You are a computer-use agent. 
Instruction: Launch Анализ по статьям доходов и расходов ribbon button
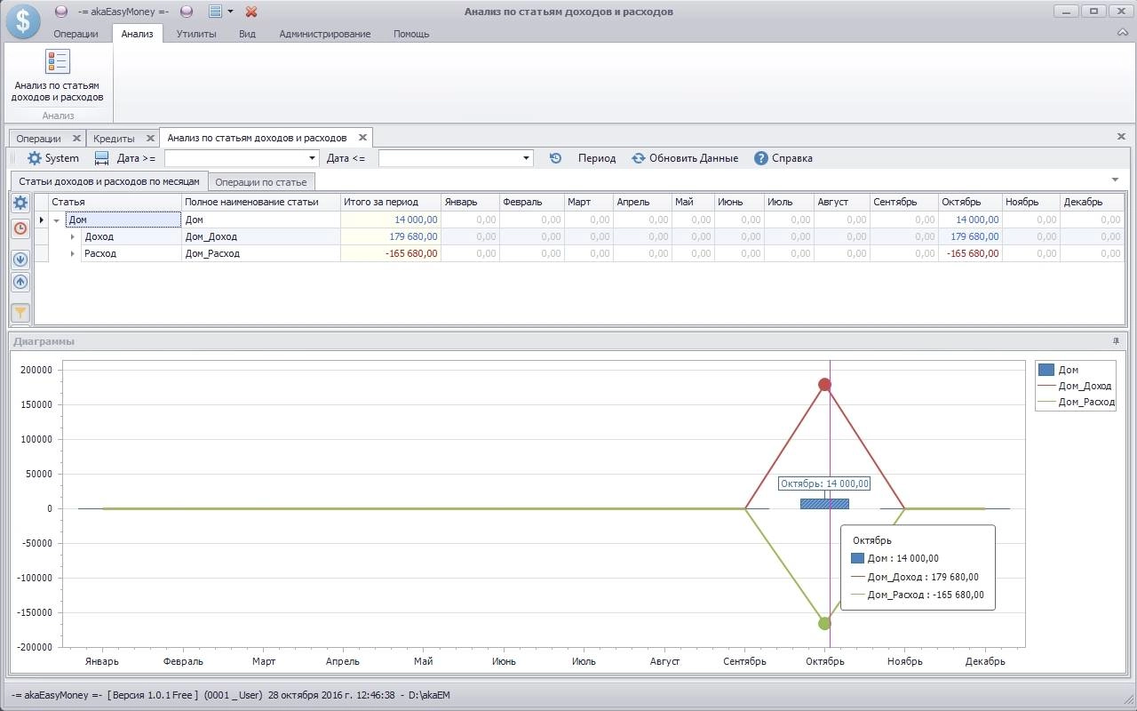(x=57, y=76)
